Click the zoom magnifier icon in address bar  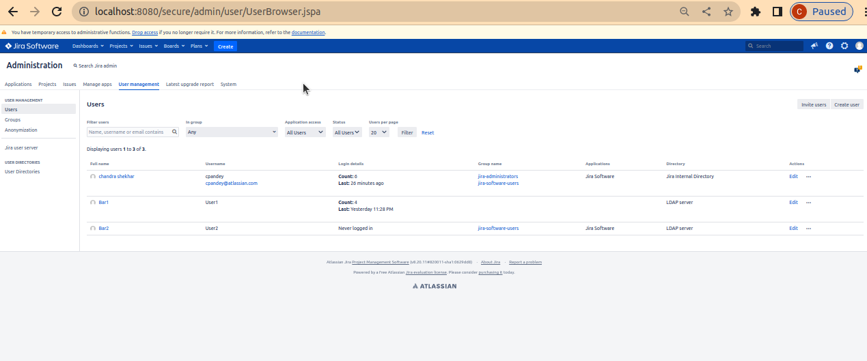point(685,12)
